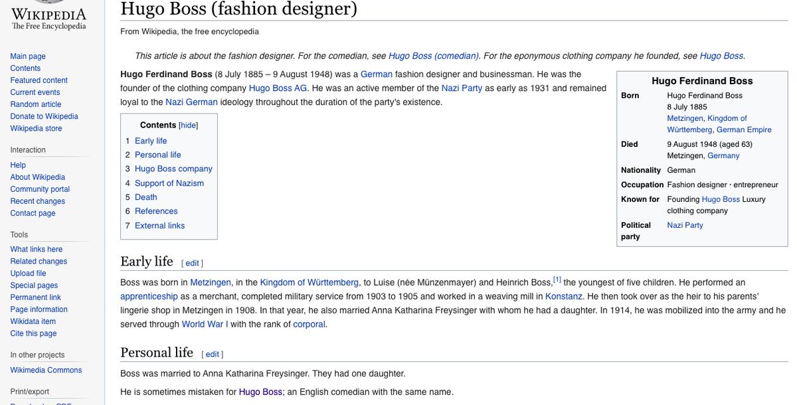Screen dimensions: 797x405
Task: Jump to External links in contents
Action: pos(159,226)
